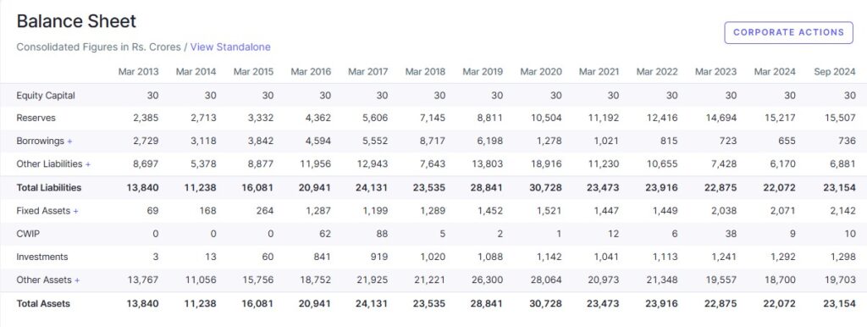Select Mar 2020 Total Assets value 30,728

[545, 304]
